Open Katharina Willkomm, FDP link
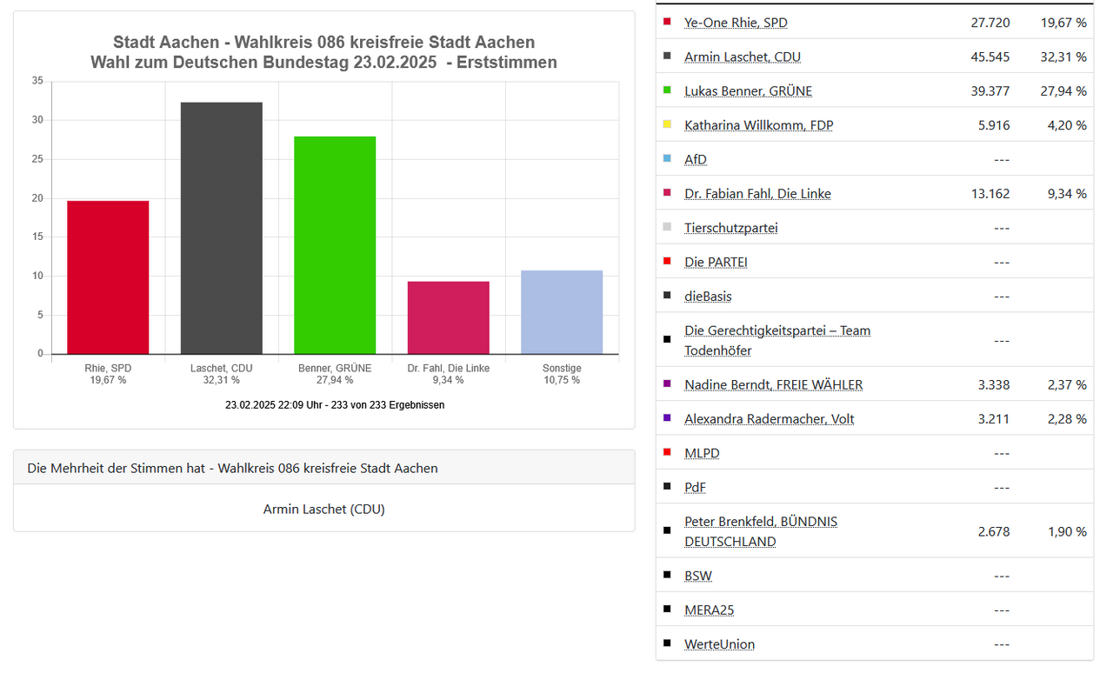The width and height of the screenshot is (1113, 680). 758,125
